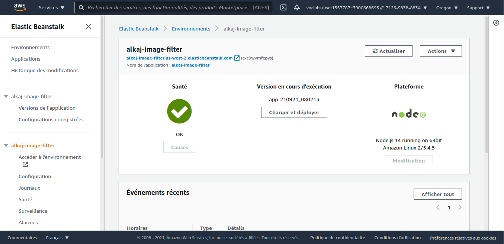Click the Causes button

coord(180,147)
